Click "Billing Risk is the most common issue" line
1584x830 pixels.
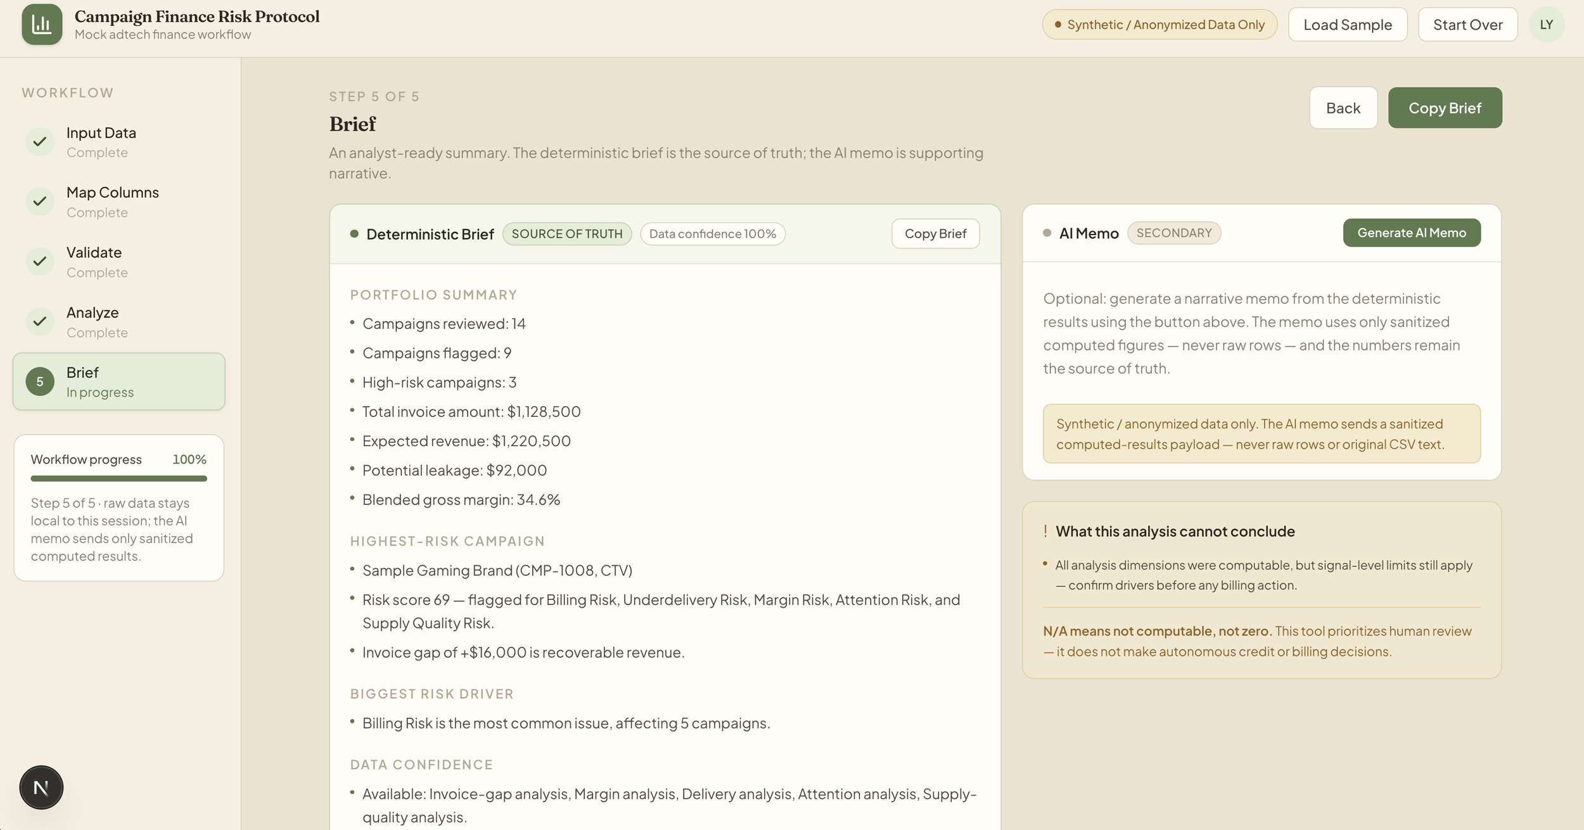coord(566,724)
